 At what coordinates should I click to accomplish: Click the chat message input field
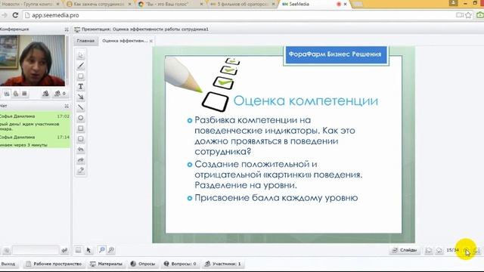click(x=36, y=250)
